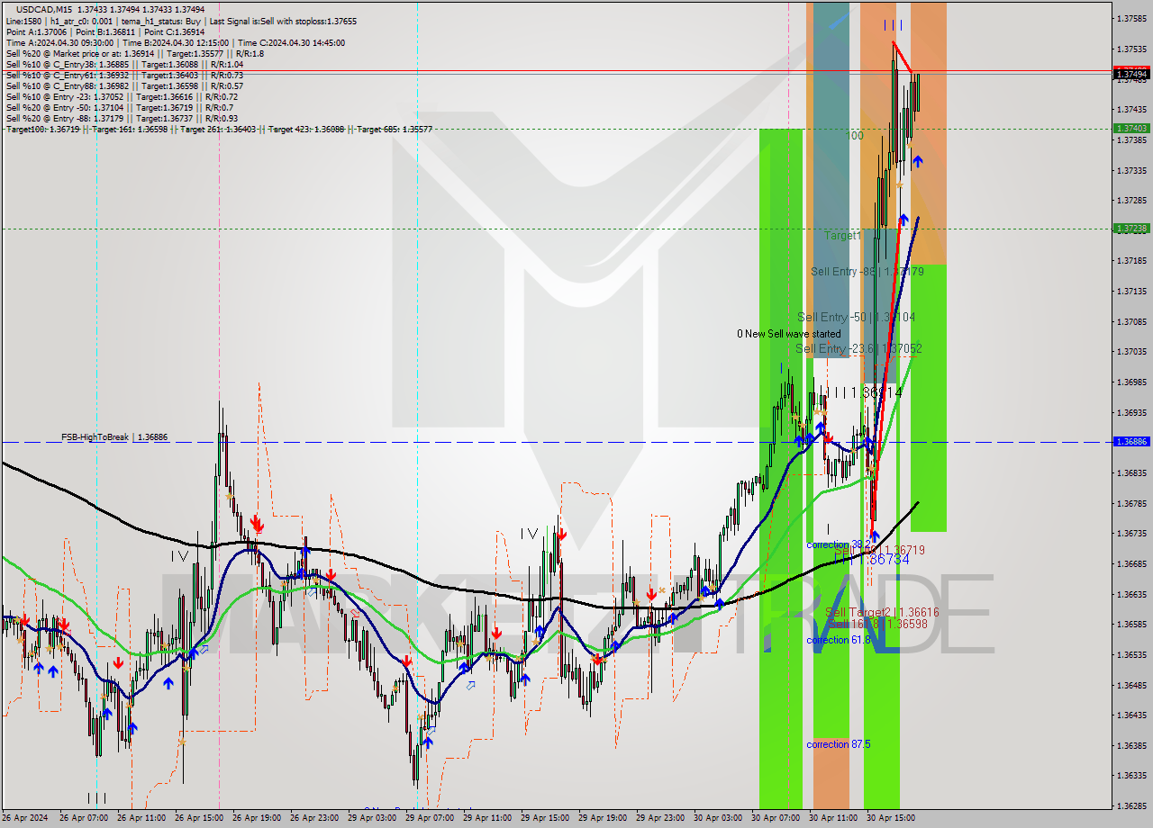Select the 'Sell %10 @ C_Entry38' line
This screenshot has width=1153, height=828.
tap(124, 64)
